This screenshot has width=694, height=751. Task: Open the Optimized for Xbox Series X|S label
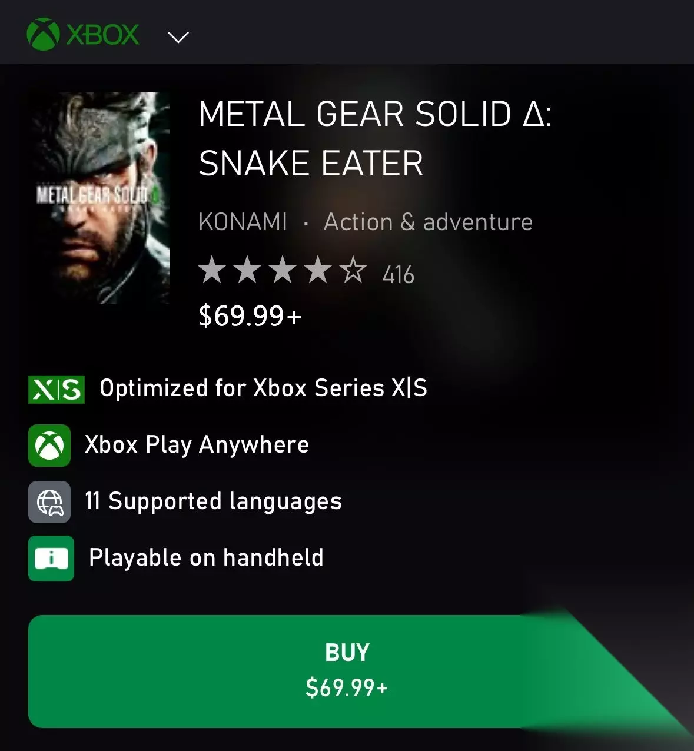[x=263, y=388]
